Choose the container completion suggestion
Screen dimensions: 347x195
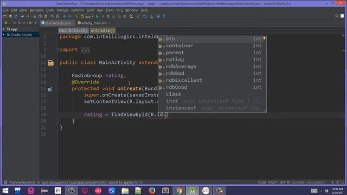pos(212,45)
